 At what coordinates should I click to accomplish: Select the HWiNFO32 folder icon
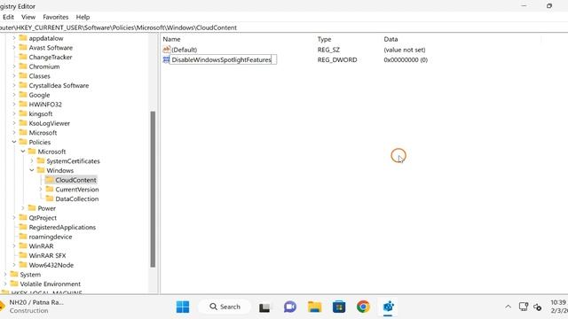click(23, 104)
